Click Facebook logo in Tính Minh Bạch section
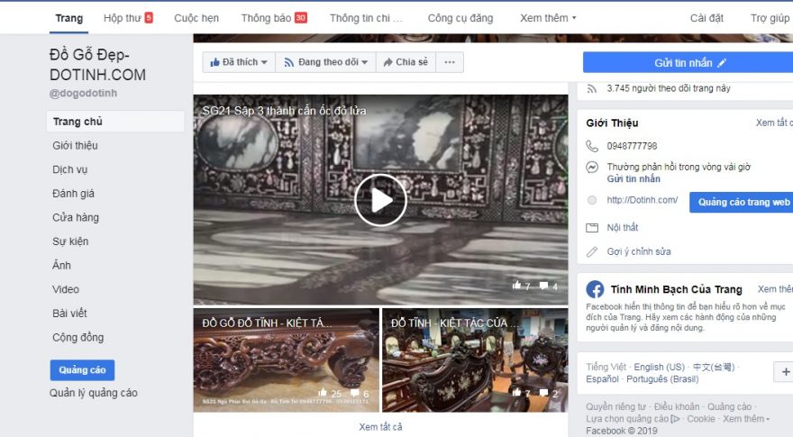 click(x=595, y=289)
